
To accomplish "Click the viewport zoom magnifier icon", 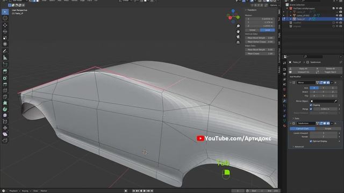I will coord(238,26).
